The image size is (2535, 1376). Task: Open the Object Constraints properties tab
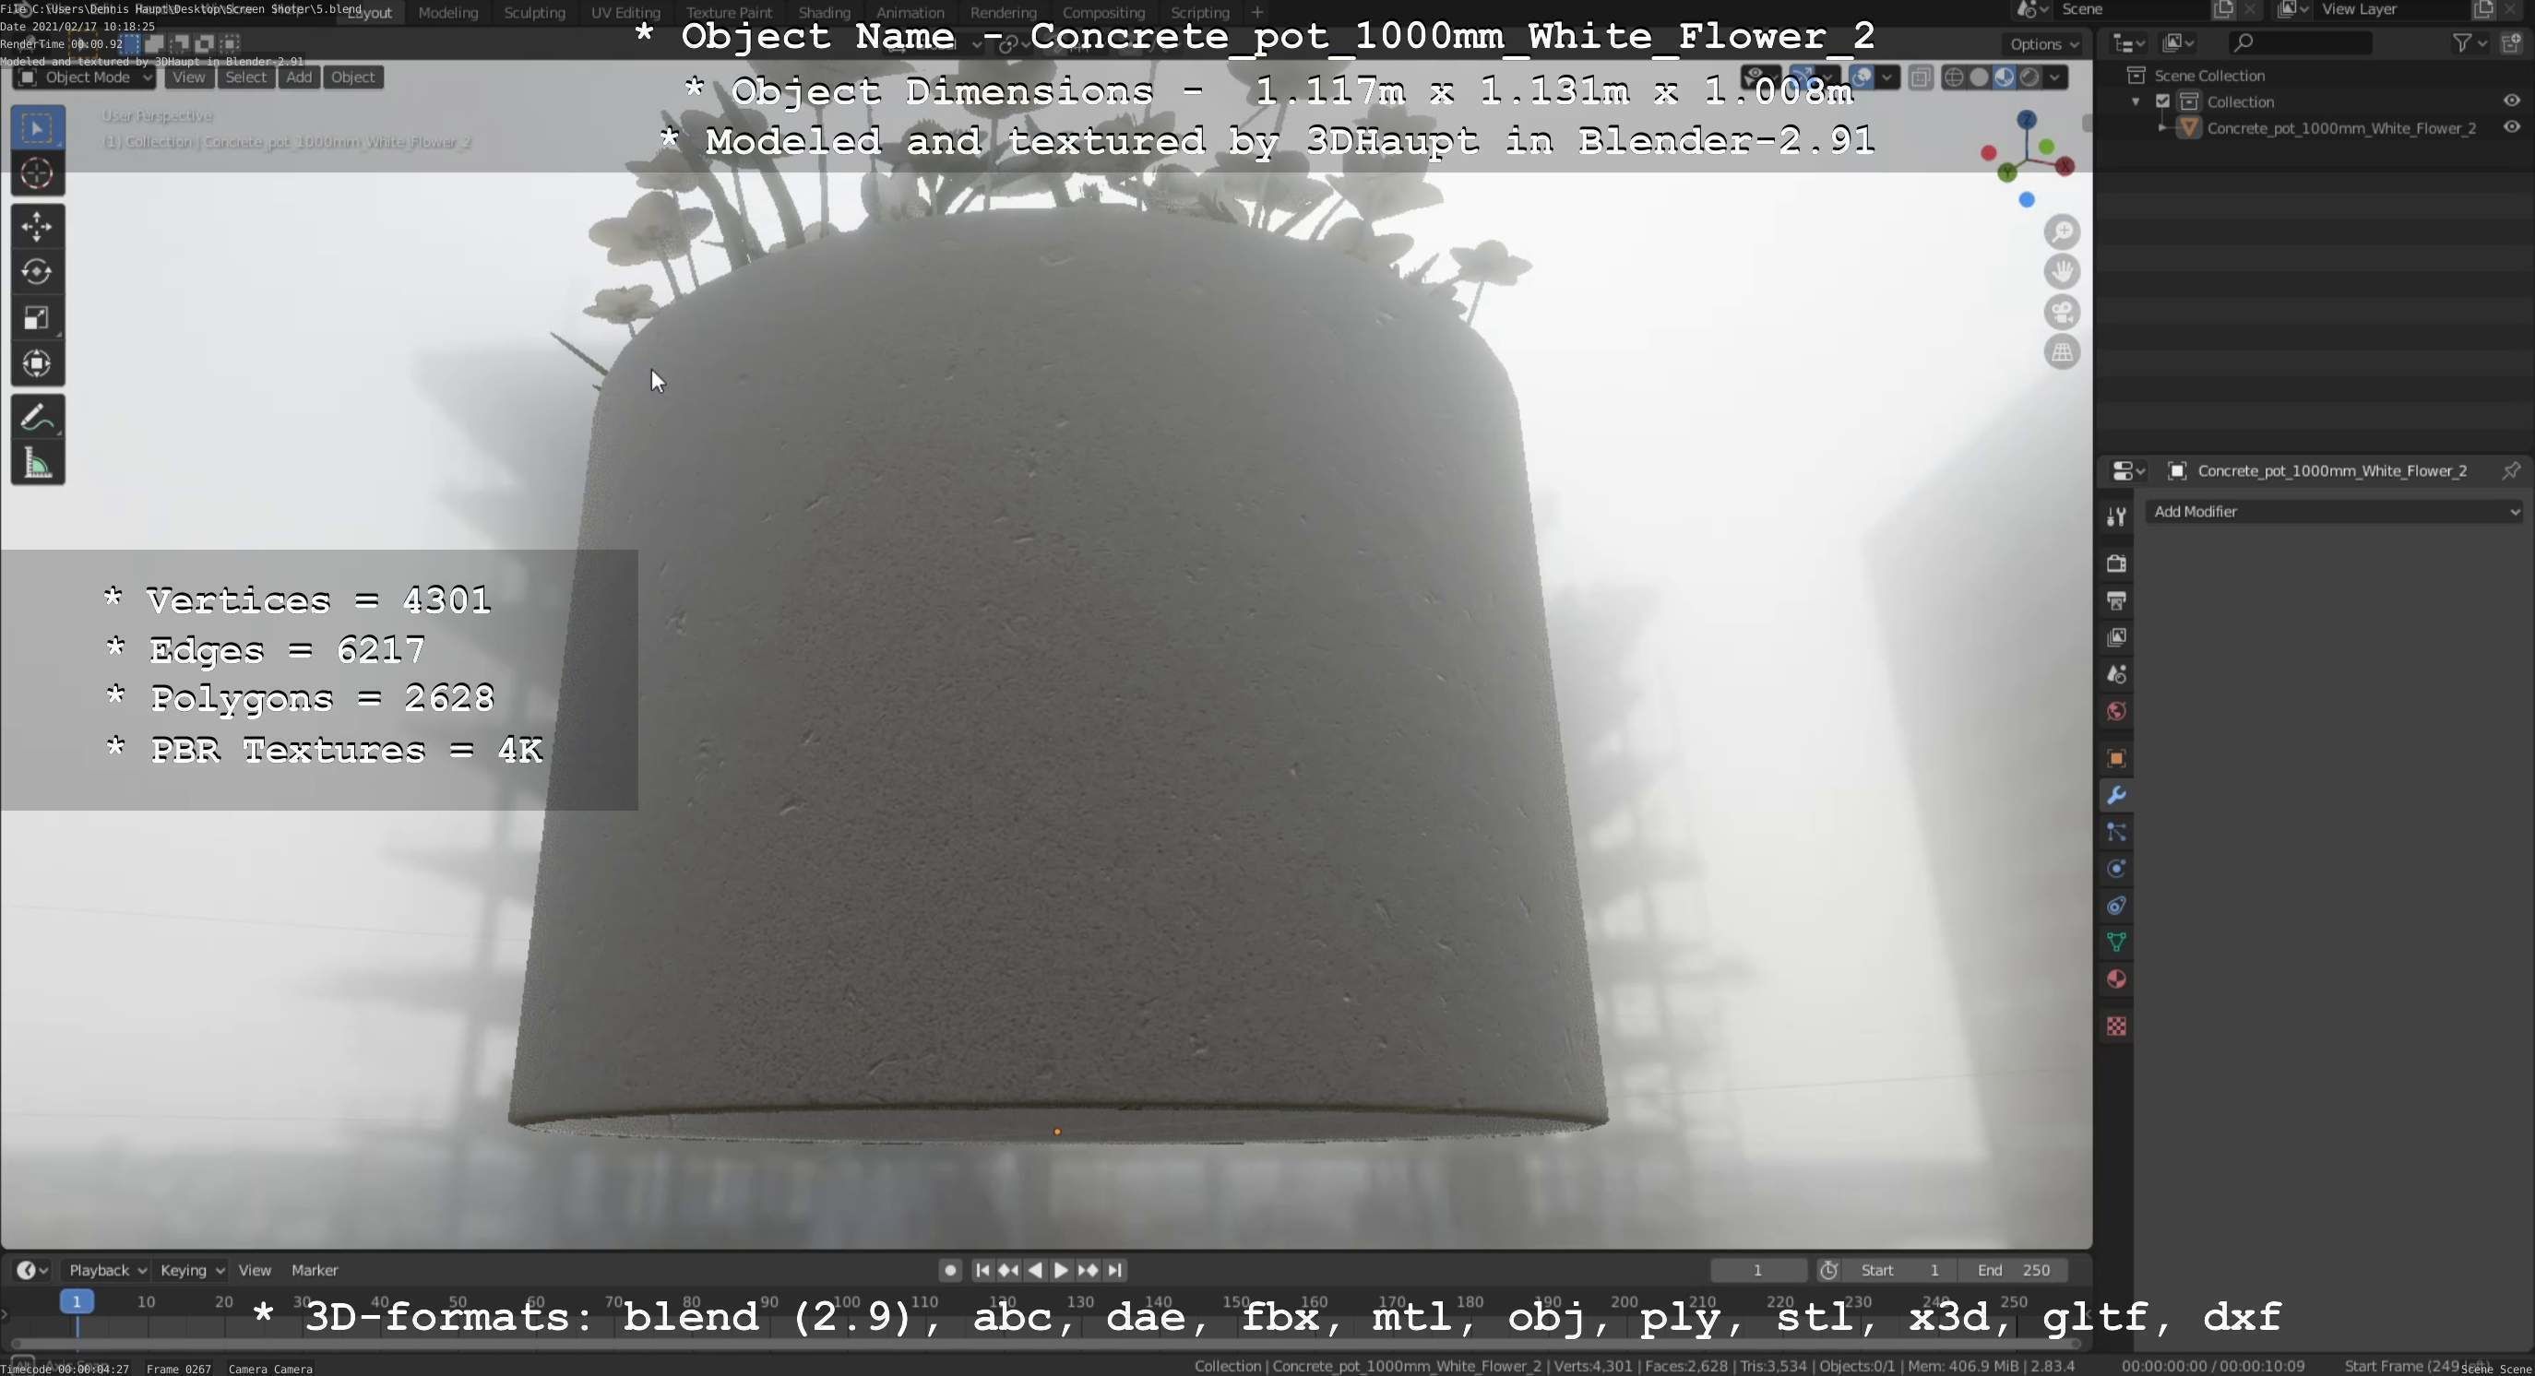click(2116, 906)
